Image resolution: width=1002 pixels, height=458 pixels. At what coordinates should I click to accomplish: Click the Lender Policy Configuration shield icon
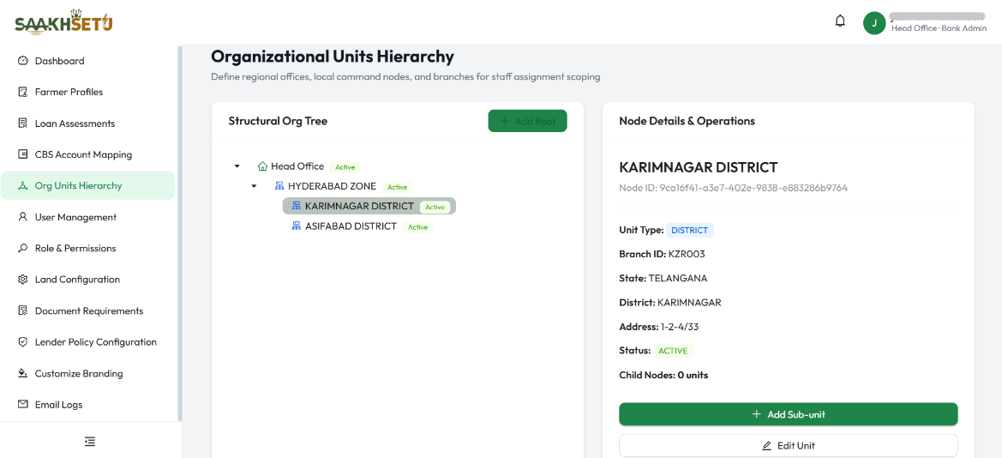coord(23,342)
